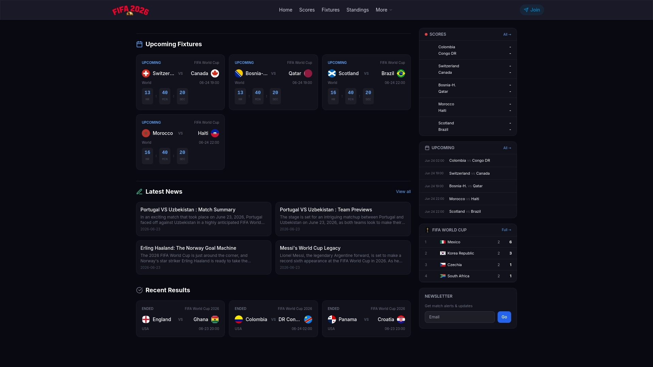Viewport: 653px width, 367px height.
Task: Click the Czechia flag in standings
Action: coord(443,265)
